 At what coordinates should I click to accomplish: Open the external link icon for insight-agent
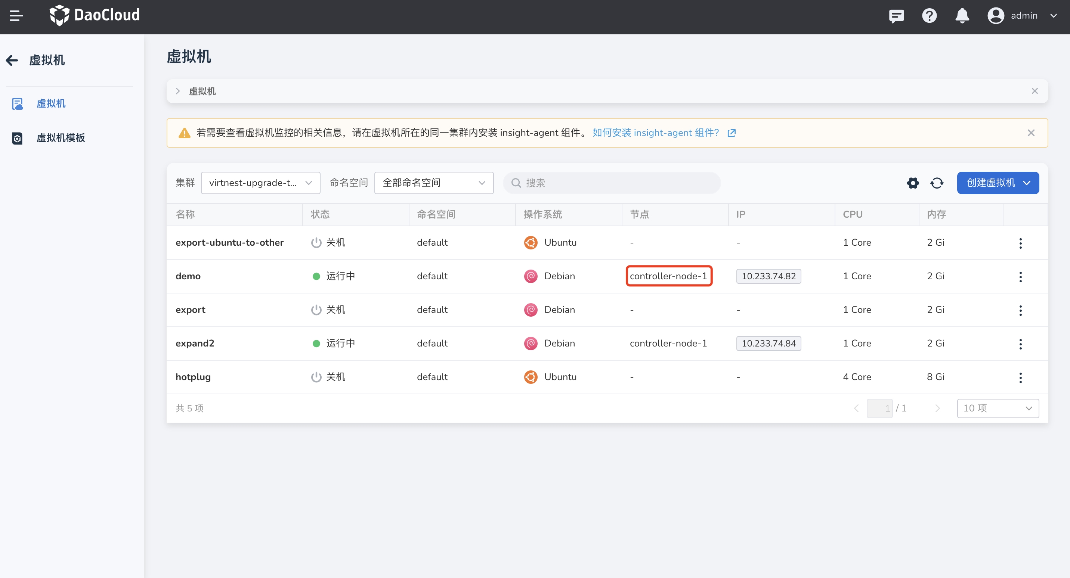tap(732, 133)
